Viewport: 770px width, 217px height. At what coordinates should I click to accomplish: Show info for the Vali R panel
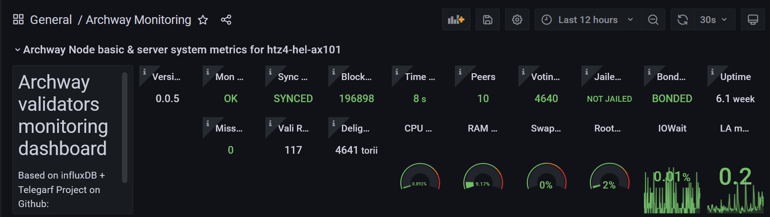tap(270, 123)
